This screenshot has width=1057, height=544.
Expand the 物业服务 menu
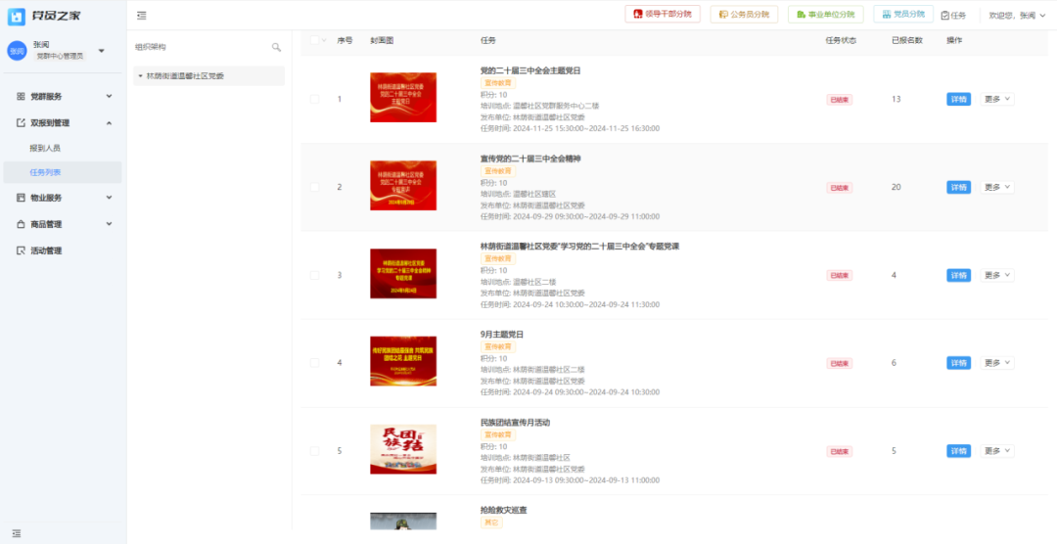110,198
